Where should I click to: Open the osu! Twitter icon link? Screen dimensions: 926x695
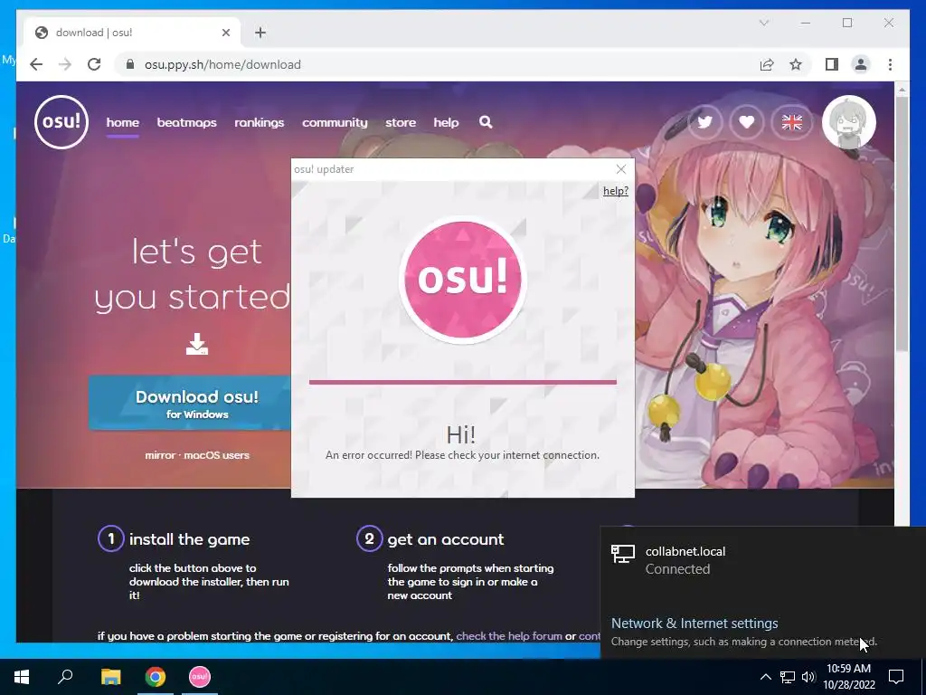click(x=705, y=122)
